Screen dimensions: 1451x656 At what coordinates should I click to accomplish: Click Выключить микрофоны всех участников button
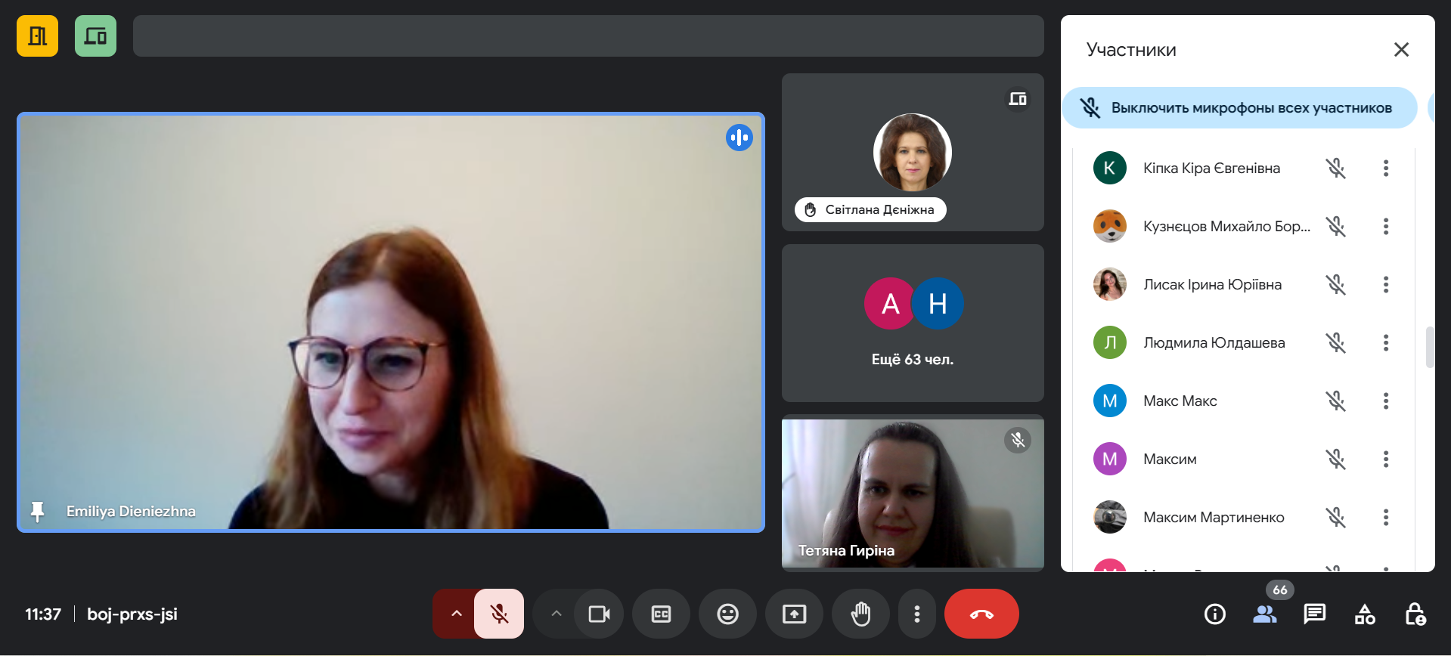point(1239,108)
